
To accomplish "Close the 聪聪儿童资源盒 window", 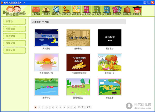I will (x=152, y=3).
